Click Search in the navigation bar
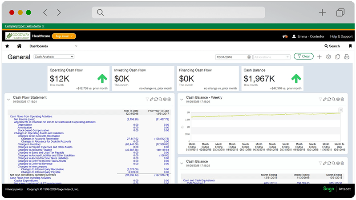 (332, 46)
